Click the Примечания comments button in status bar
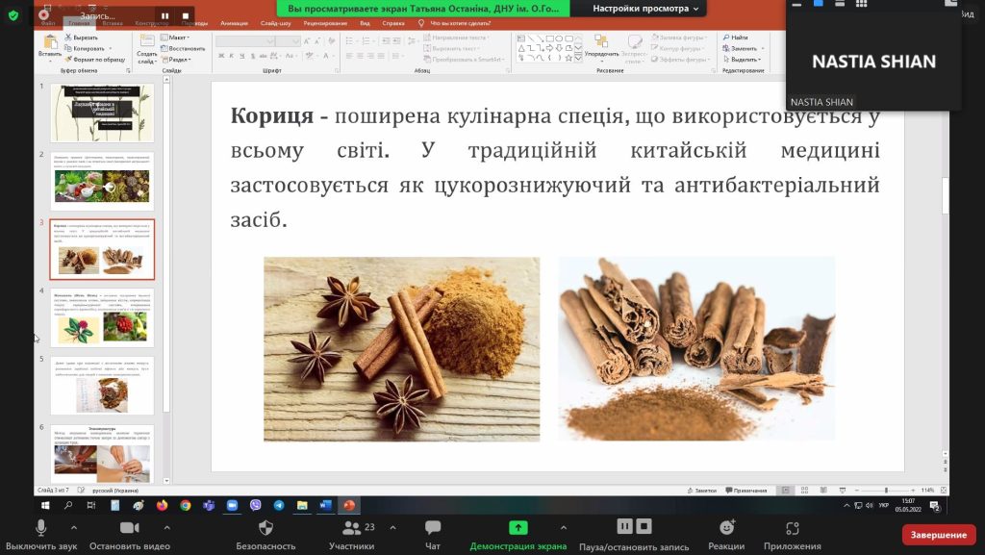The width and height of the screenshot is (985, 555). click(746, 491)
